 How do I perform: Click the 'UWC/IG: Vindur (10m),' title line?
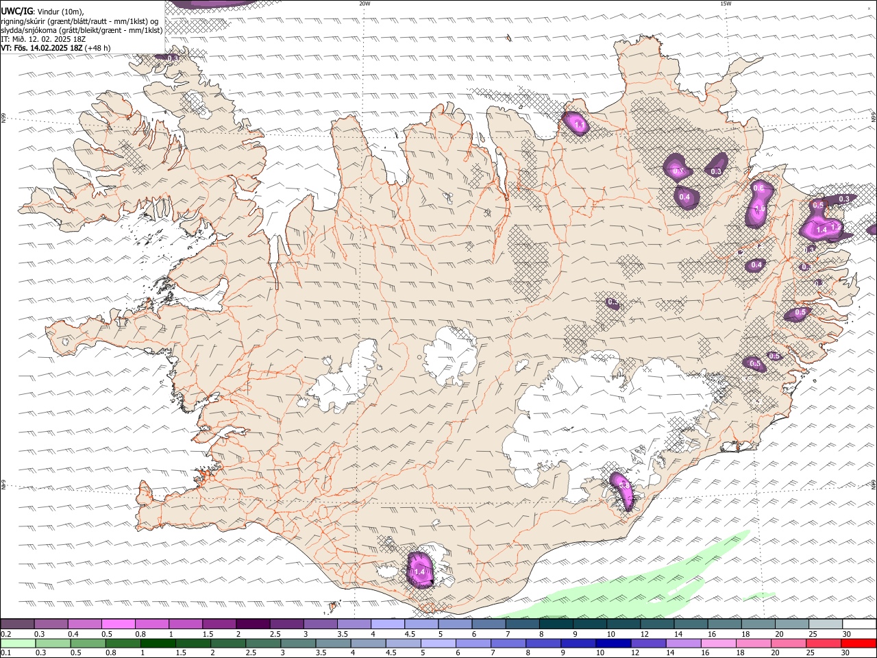pos(42,12)
